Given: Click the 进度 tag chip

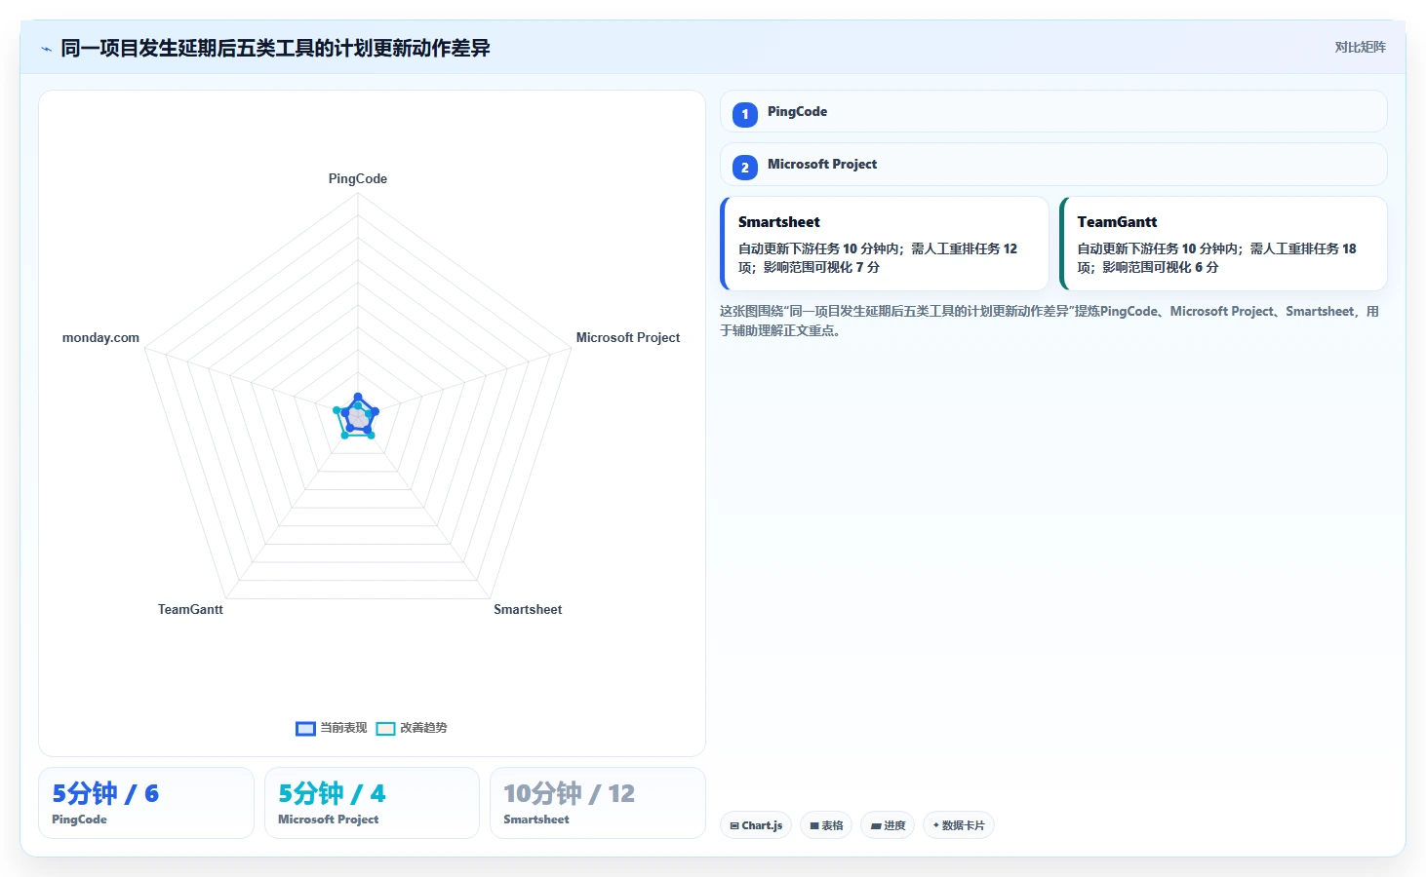Looking at the screenshot, I should point(888,825).
